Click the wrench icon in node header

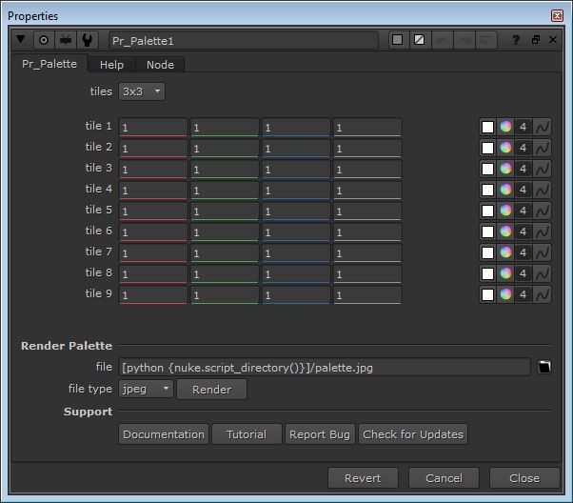click(x=89, y=40)
